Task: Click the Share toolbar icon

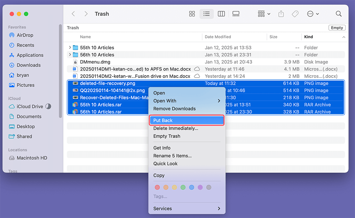Action: pos(281,14)
